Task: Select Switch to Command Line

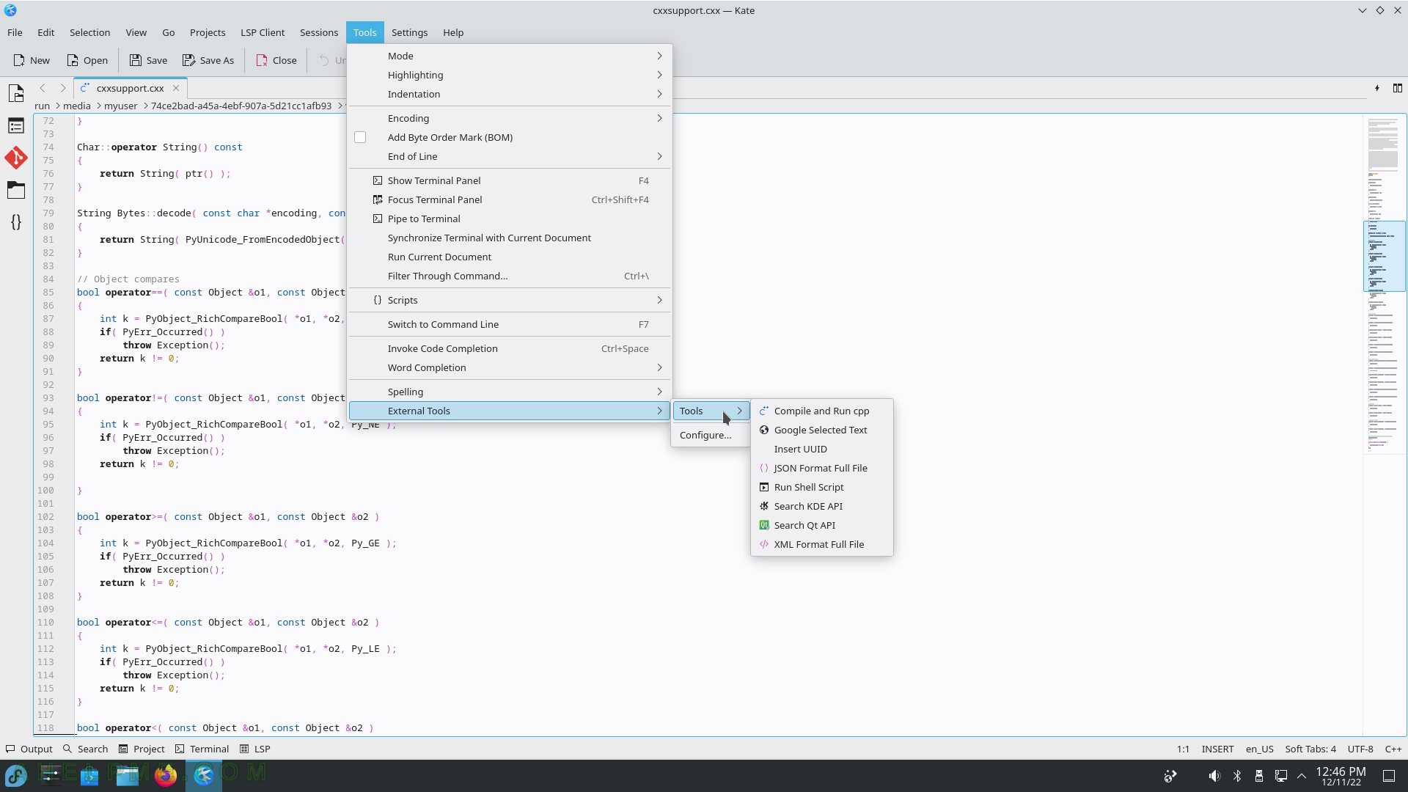Action: click(x=510, y=324)
